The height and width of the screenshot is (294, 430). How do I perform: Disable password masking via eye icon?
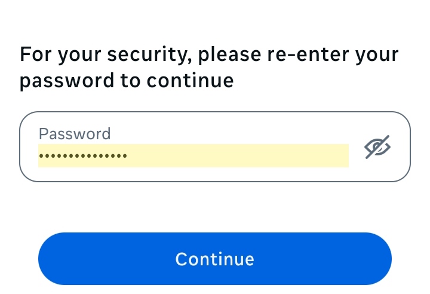coord(377,147)
